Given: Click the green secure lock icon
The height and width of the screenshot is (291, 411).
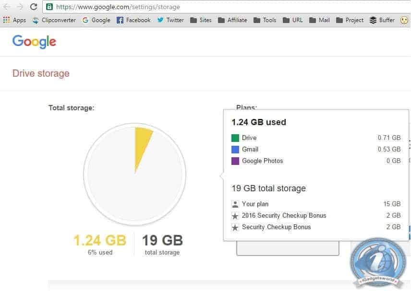Looking at the screenshot, I should pos(49,7).
